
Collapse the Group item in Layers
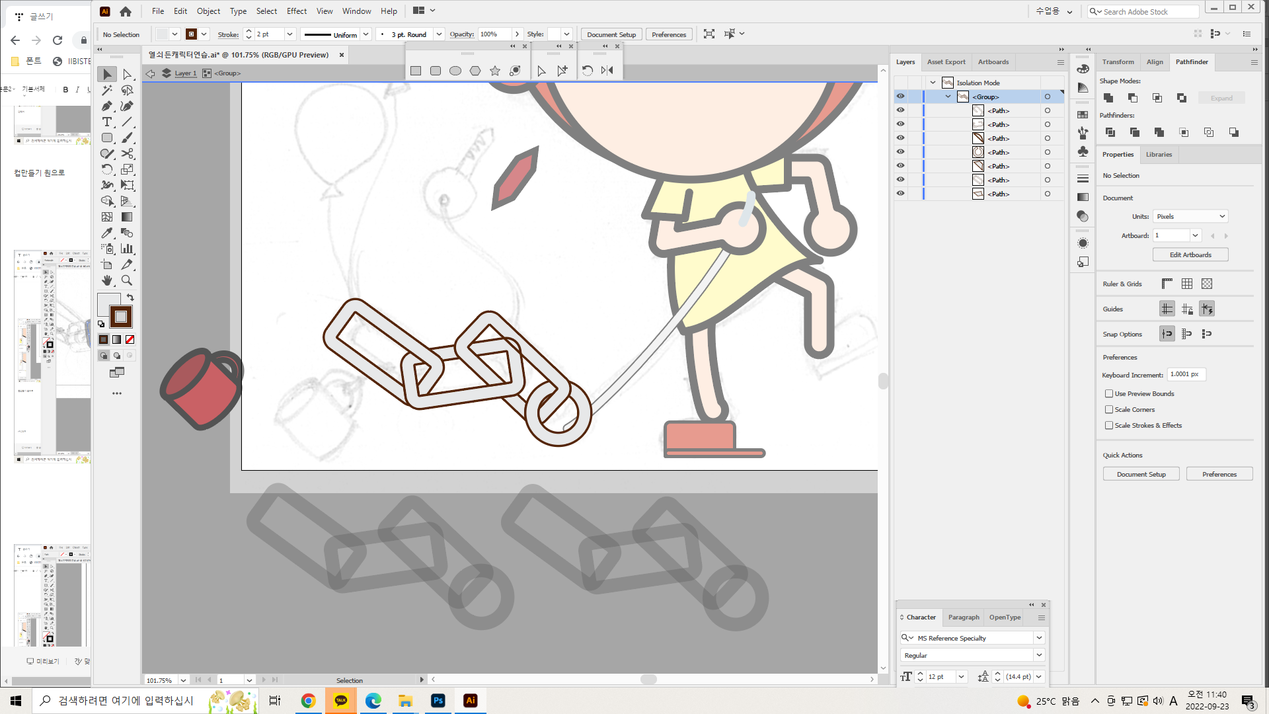tap(948, 97)
